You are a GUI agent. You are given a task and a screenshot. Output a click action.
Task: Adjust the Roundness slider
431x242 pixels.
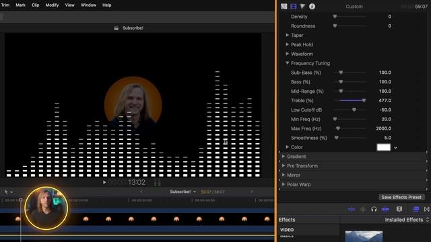click(x=350, y=26)
